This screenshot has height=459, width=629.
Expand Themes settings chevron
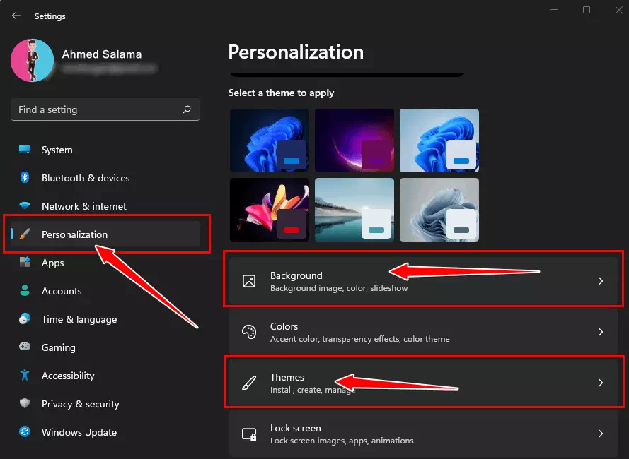tap(601, 383)
